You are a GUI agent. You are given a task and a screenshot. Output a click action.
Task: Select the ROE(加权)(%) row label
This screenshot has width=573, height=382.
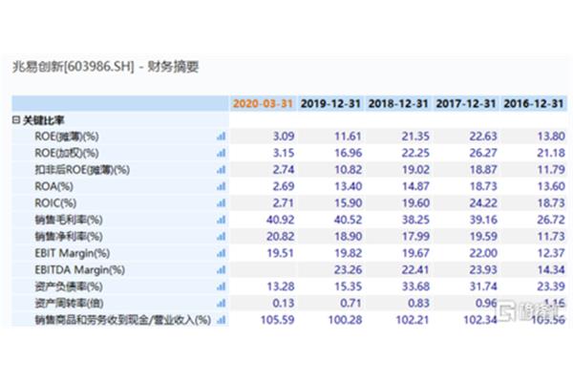pos(67,153)
